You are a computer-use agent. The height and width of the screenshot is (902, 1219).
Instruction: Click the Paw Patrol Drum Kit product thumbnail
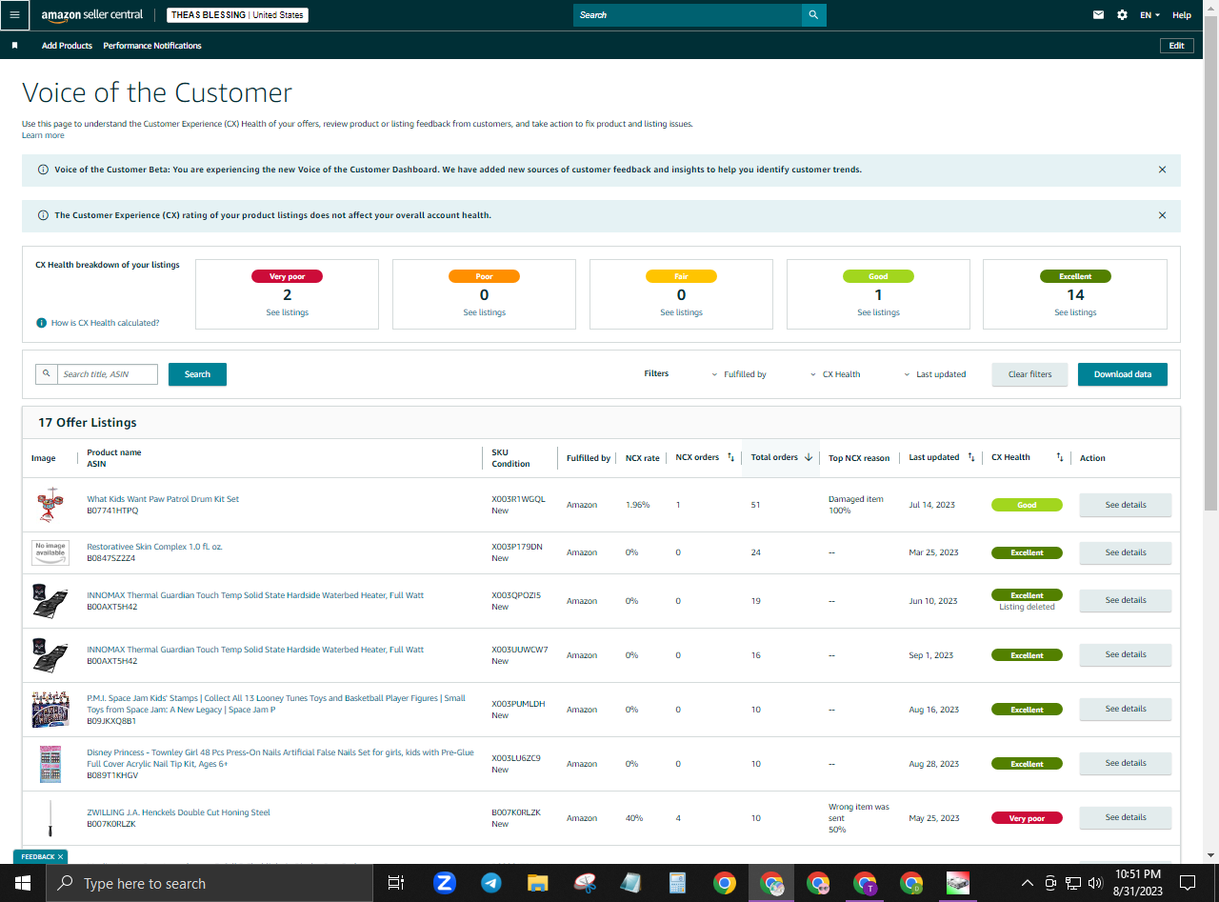click(x=50, y=505)
